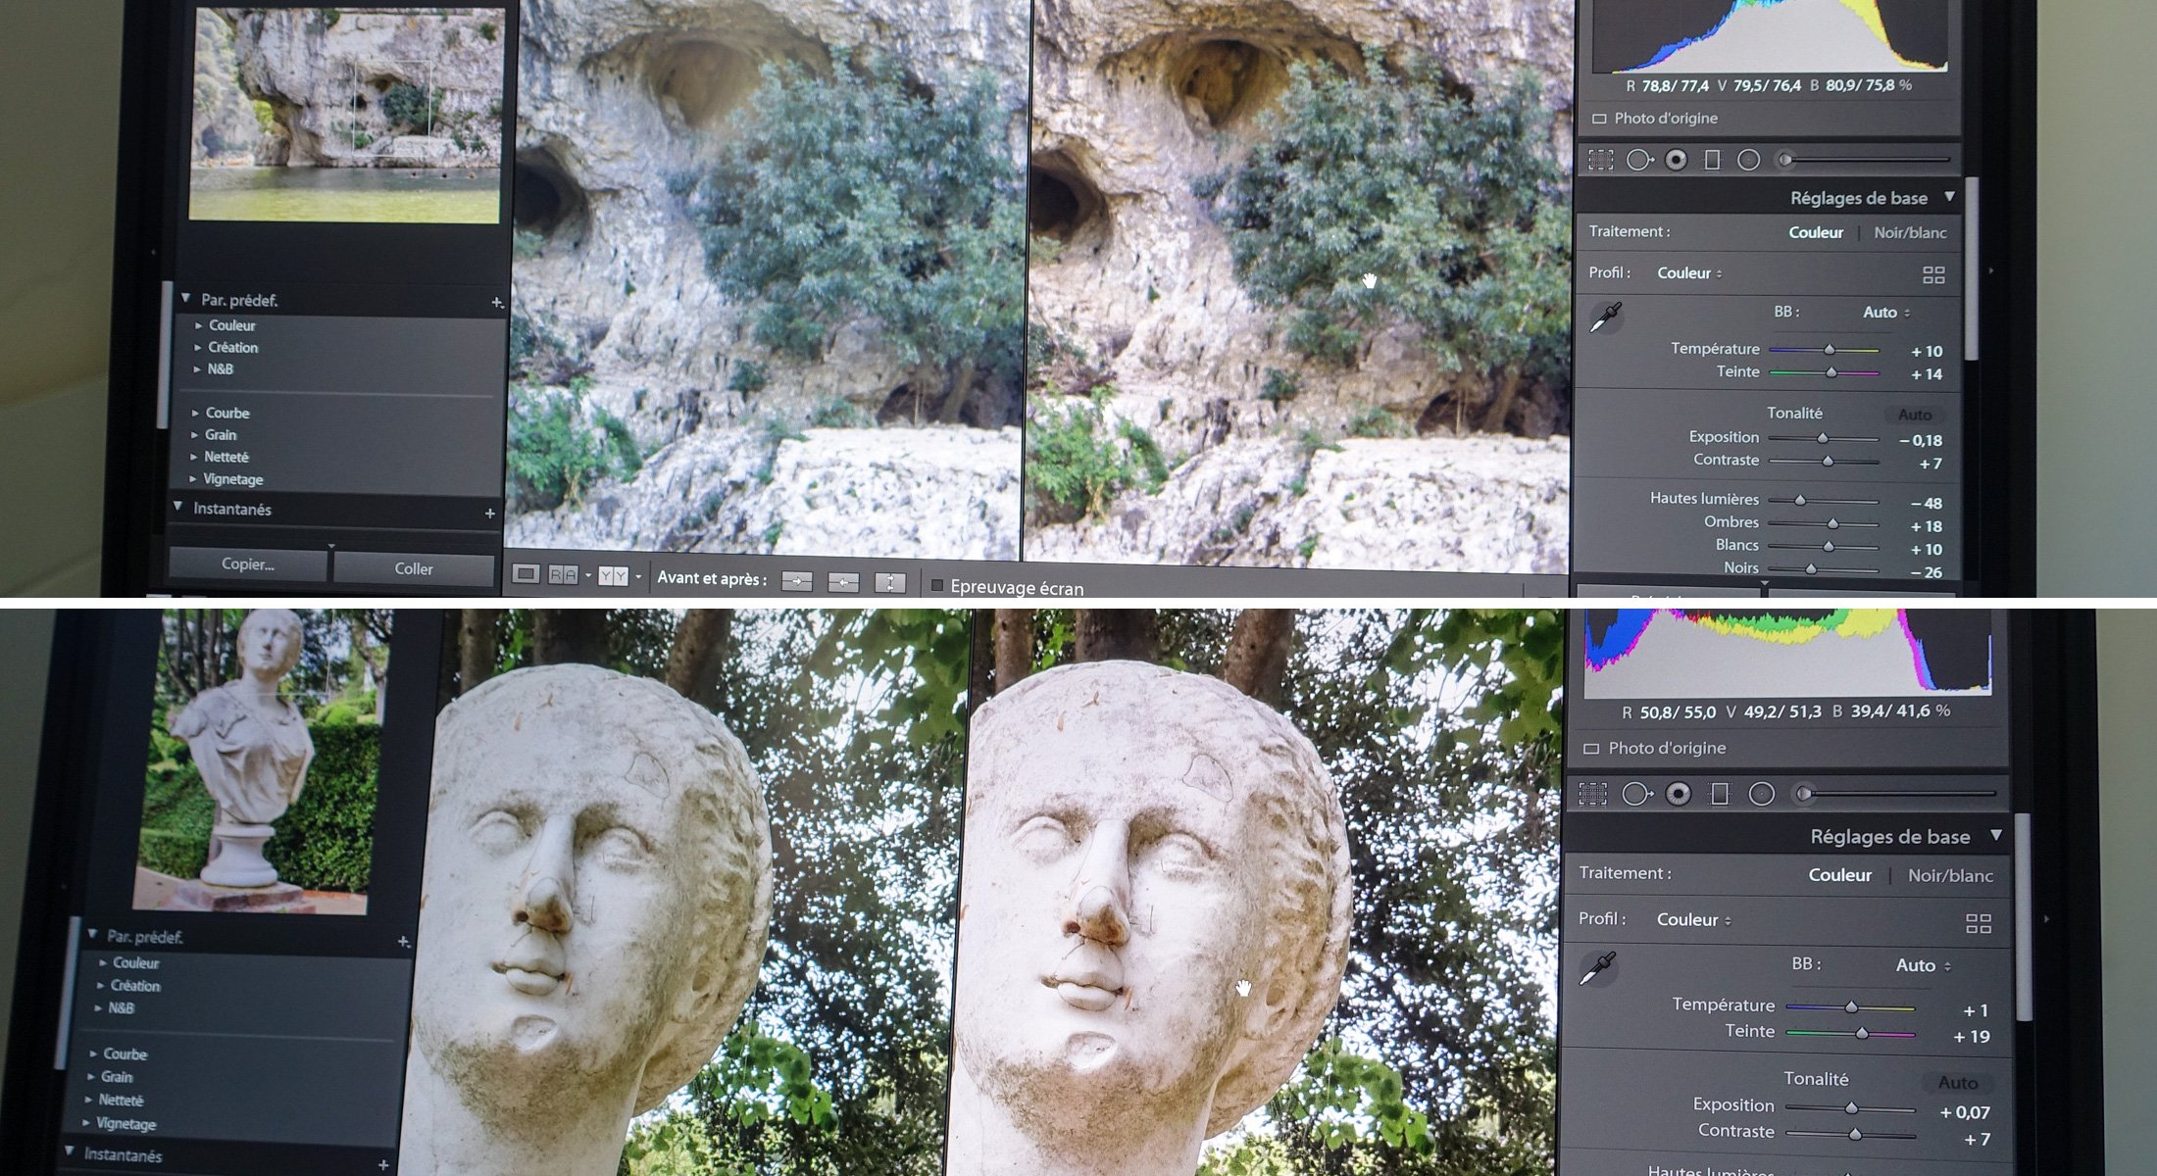Select graduated filter tool in statue photo panel
Image resolution: width=2157 pixels, height=1176 pixels.
point(1720,794)
